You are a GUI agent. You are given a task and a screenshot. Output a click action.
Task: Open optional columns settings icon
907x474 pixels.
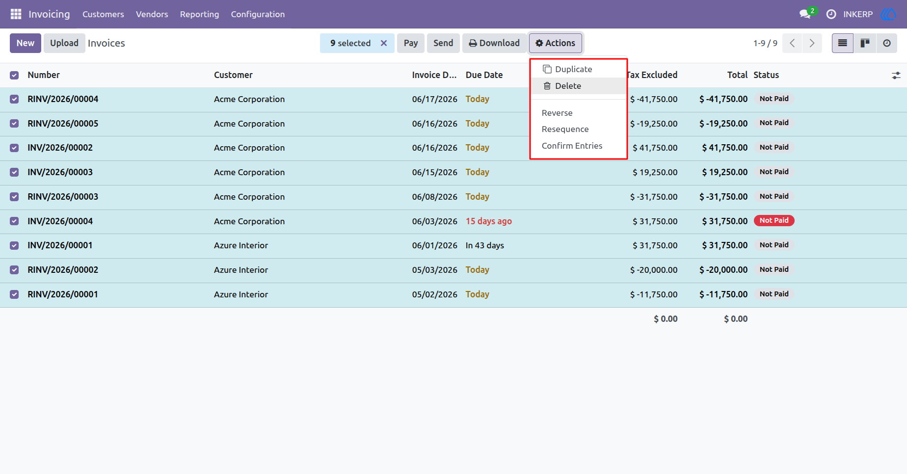[896, 76]
